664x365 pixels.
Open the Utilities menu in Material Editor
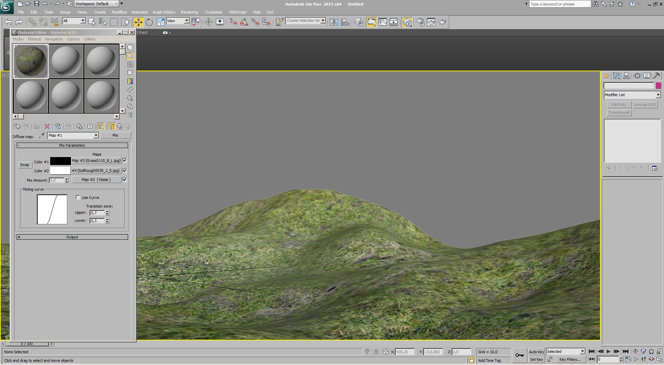pyautogui.click(x=89, y=39)
